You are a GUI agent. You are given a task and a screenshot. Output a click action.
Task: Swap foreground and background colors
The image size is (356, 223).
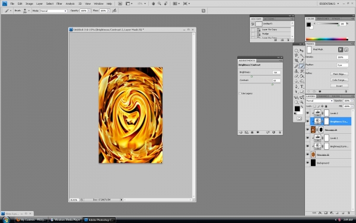pyautogui.click(x=302, y=106)
